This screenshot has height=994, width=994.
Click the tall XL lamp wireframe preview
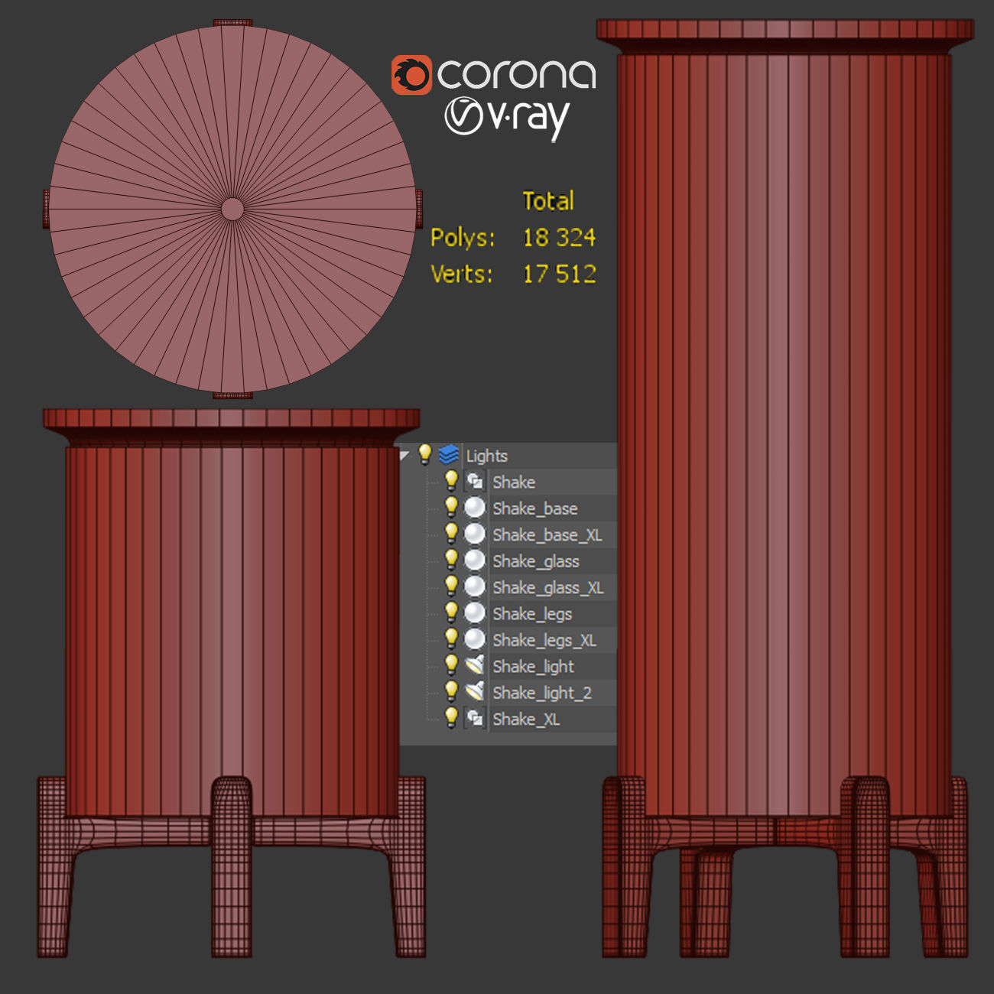click(x=785, y=489)
